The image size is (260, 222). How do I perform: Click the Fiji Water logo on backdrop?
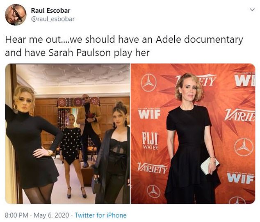(x=150, y=141)
